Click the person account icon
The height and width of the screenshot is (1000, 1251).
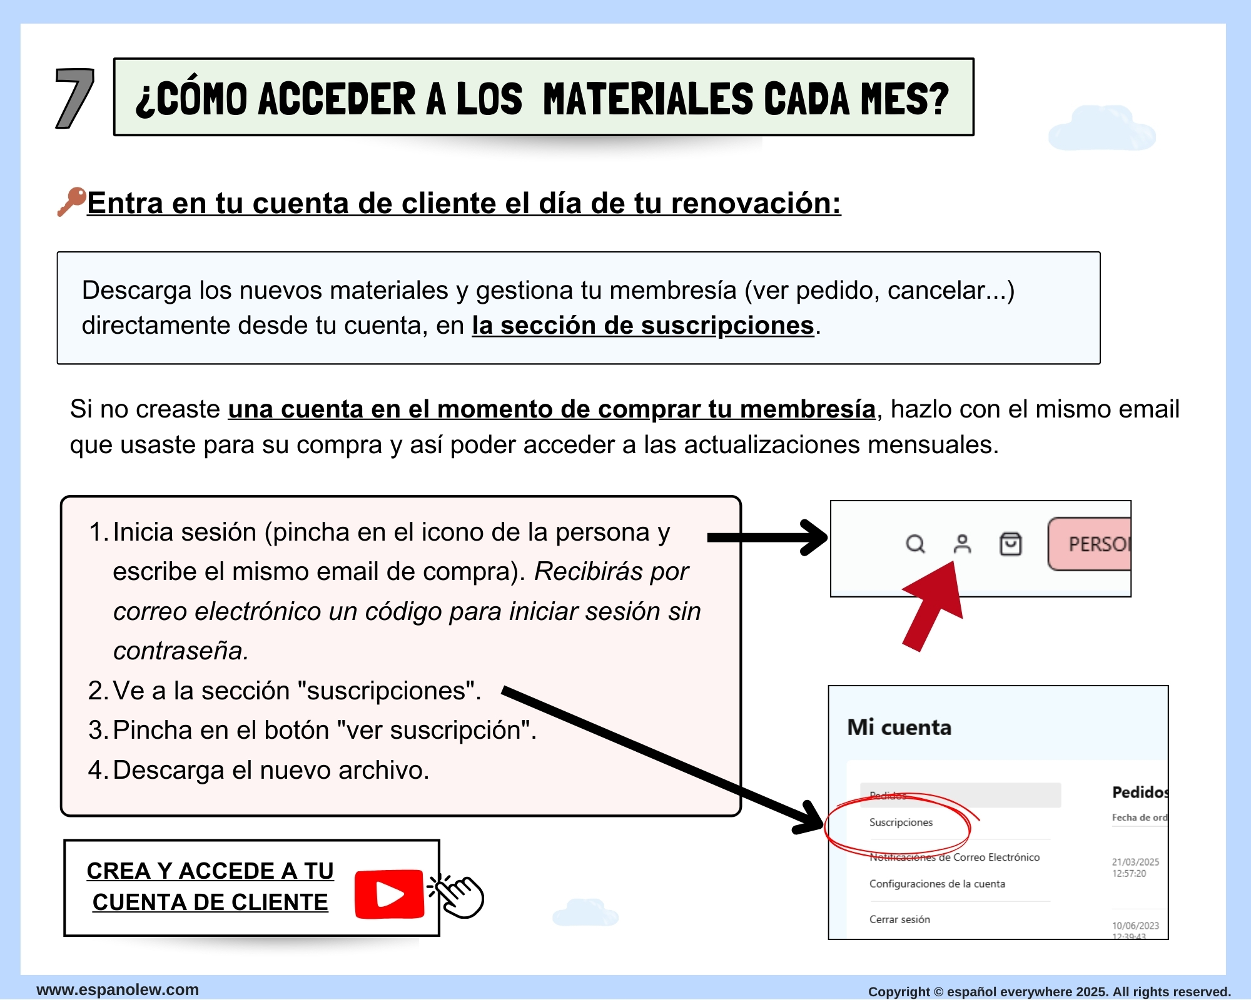(x=962, y=544)
